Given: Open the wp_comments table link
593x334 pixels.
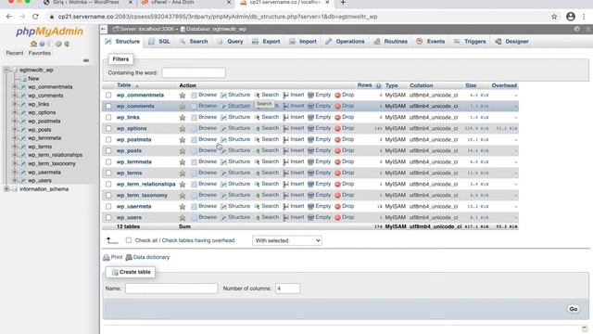Looking at the screenshot, I should tap(135, 107).
